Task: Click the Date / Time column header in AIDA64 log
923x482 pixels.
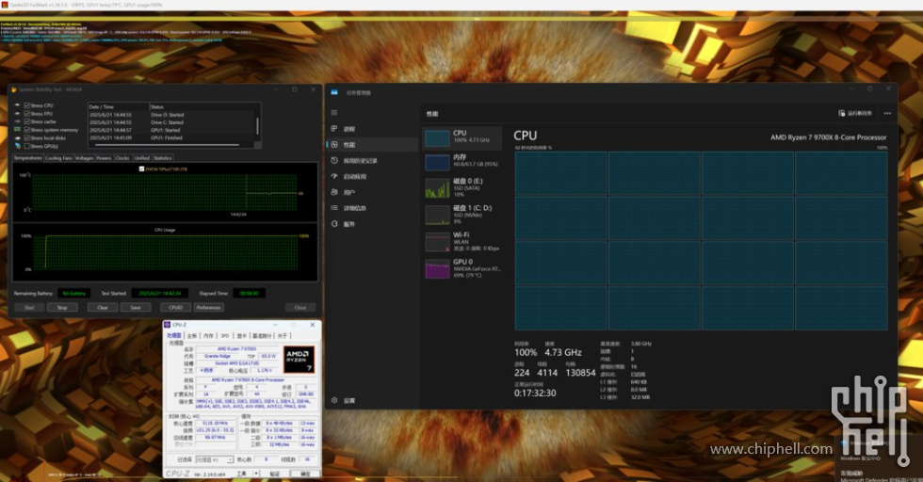Action: (119, 107)
